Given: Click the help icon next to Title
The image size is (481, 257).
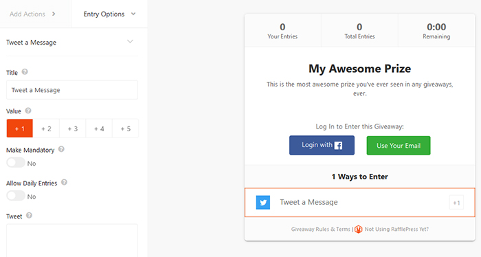Looking at the screenshot, I should coord(25,71).
